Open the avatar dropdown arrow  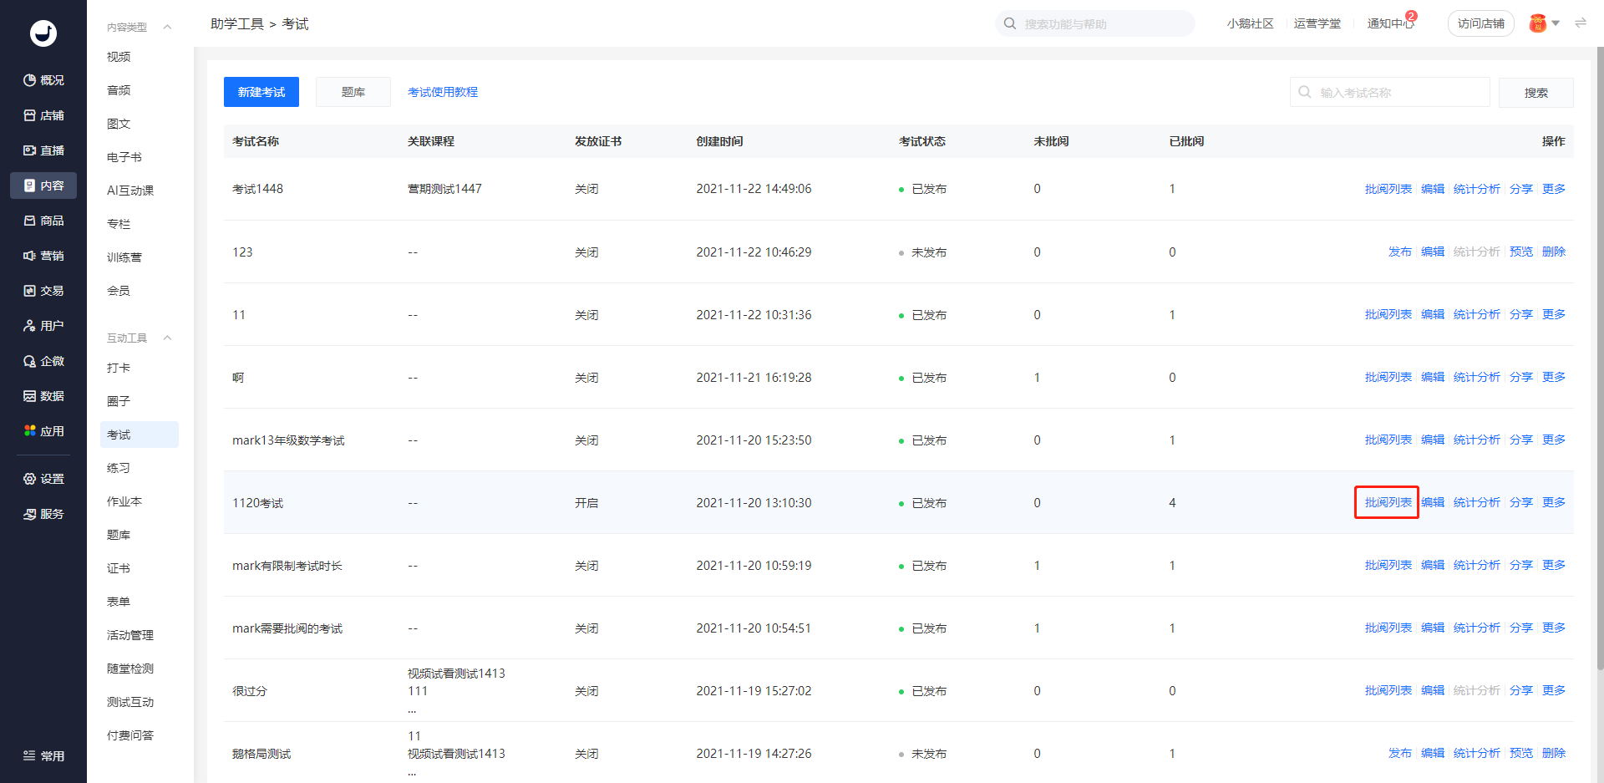[1556, 23]
